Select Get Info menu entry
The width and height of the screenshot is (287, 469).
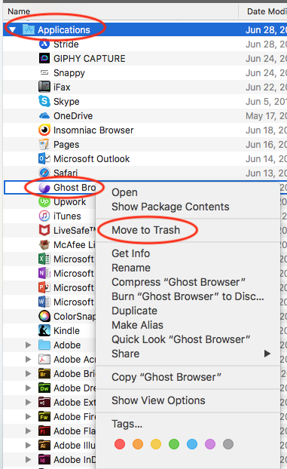[x=130, y=253]
